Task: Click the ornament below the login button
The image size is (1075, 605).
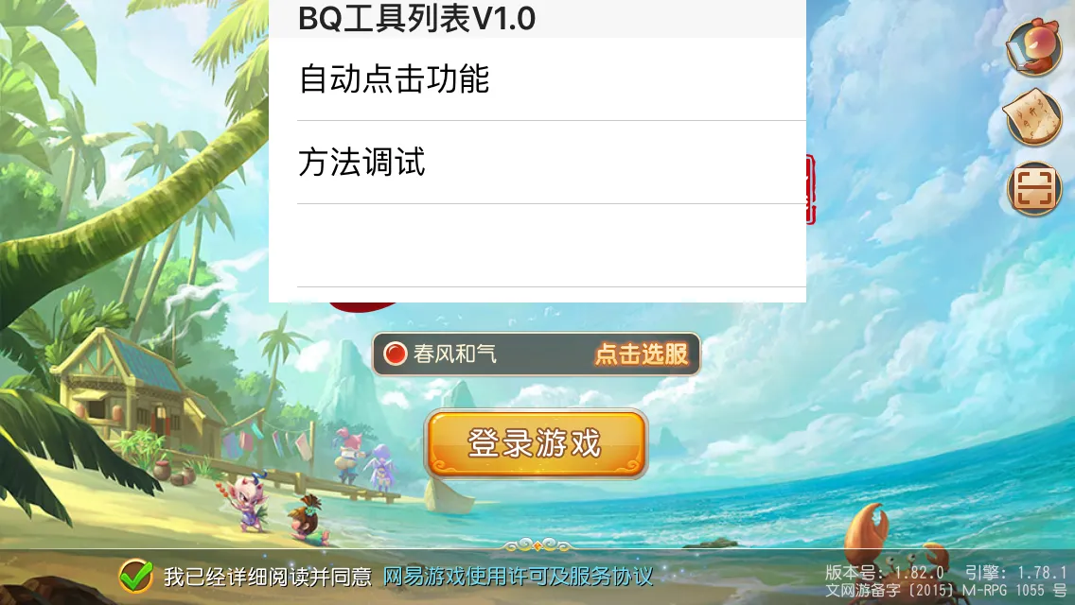Action: [x=537, y=546]
